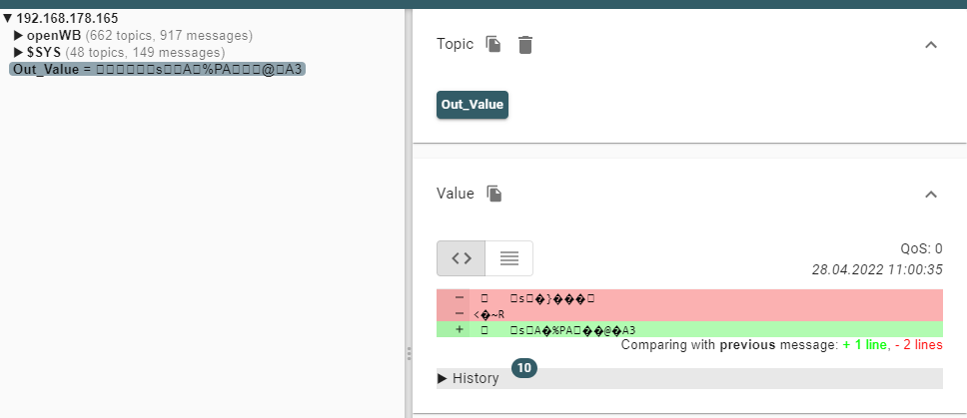Screen dimensions: 967x418
Task: Click the panel divider drag handle
Action: pyautogui.click(x=408, y=354)
